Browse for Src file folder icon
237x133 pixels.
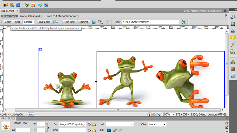(x=94, y=124)
